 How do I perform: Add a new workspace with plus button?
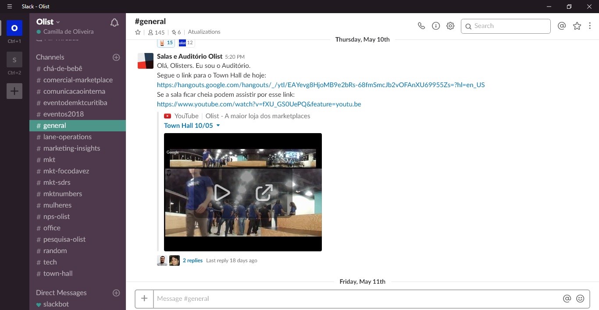point(14,91)
